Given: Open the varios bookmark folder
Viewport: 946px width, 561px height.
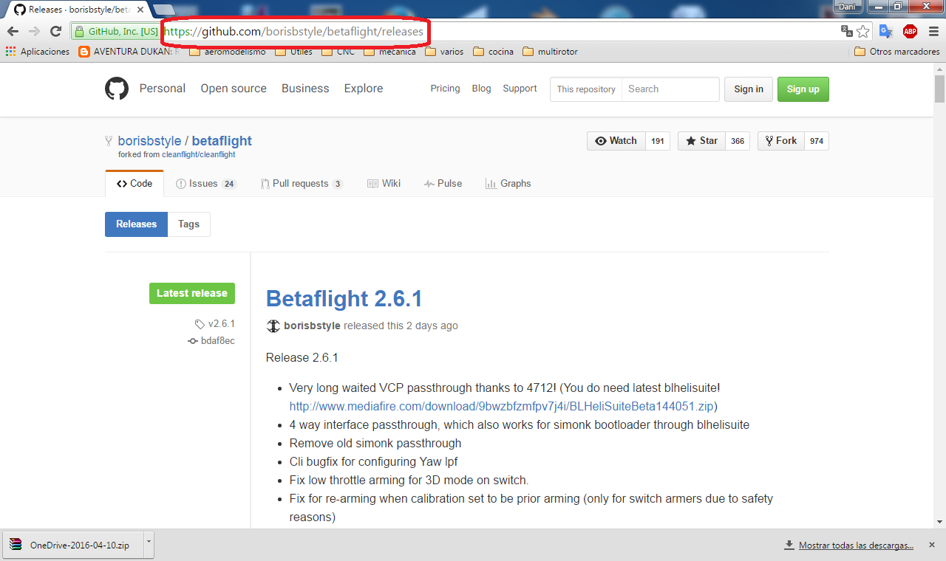Looking at the screenshot, I should pos(445,52).
